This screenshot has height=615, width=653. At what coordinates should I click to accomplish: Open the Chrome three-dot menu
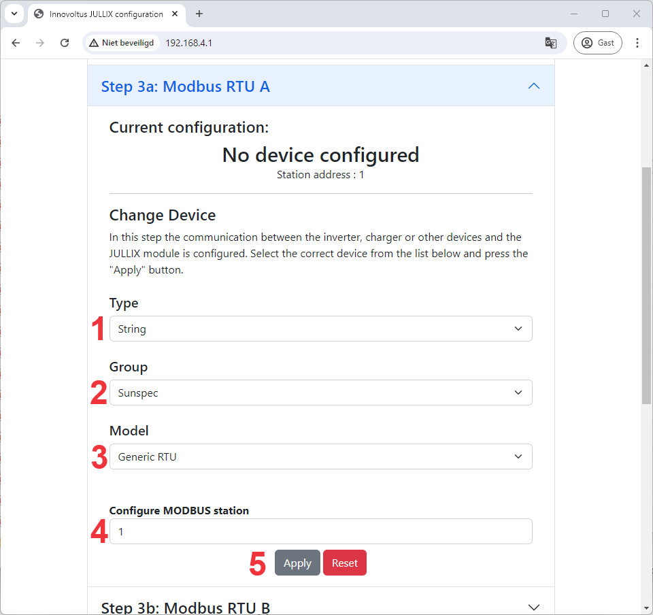pos(637,43)
